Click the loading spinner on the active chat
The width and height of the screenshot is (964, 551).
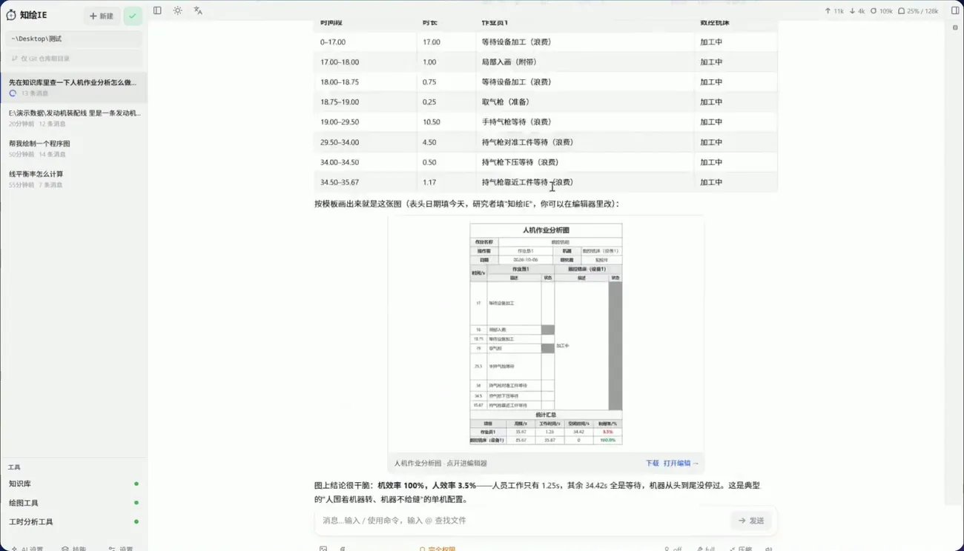pyautogui.click(x=13, y=93)
